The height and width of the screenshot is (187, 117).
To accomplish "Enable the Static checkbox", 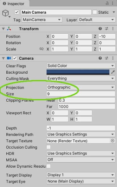I will [95, 12].
